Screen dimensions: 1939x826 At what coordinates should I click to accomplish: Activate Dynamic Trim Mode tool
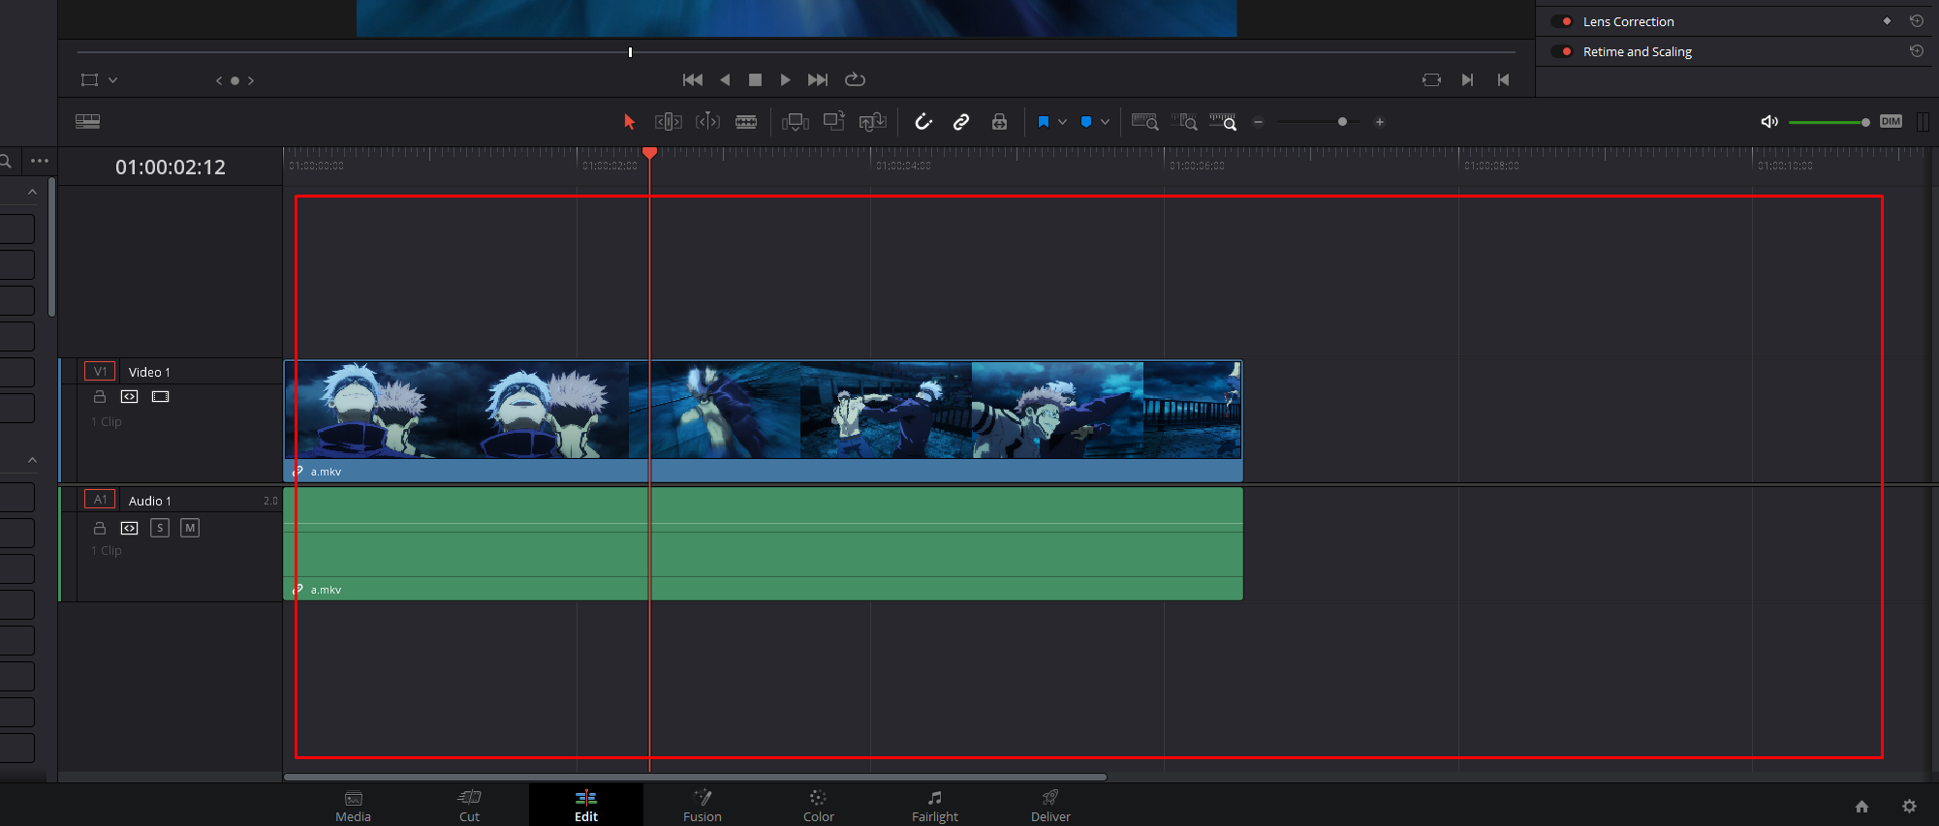[707, 122]
